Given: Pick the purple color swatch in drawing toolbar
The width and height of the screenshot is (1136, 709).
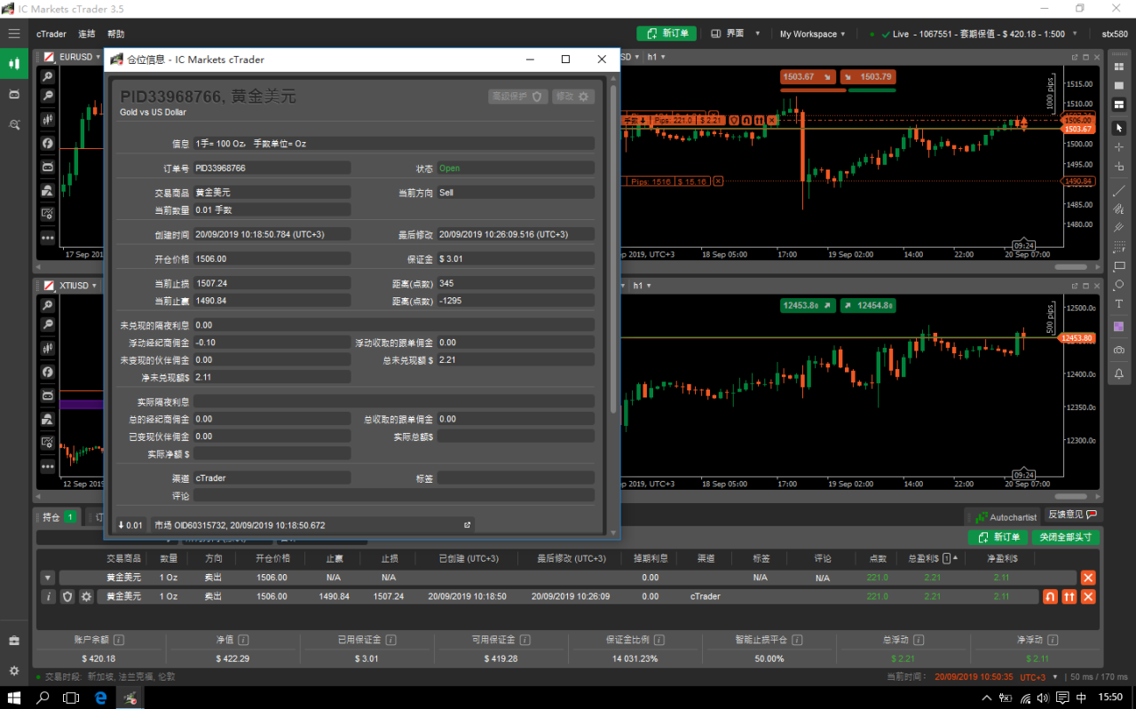Looking at the screenshot, I should click(1119, 327).
